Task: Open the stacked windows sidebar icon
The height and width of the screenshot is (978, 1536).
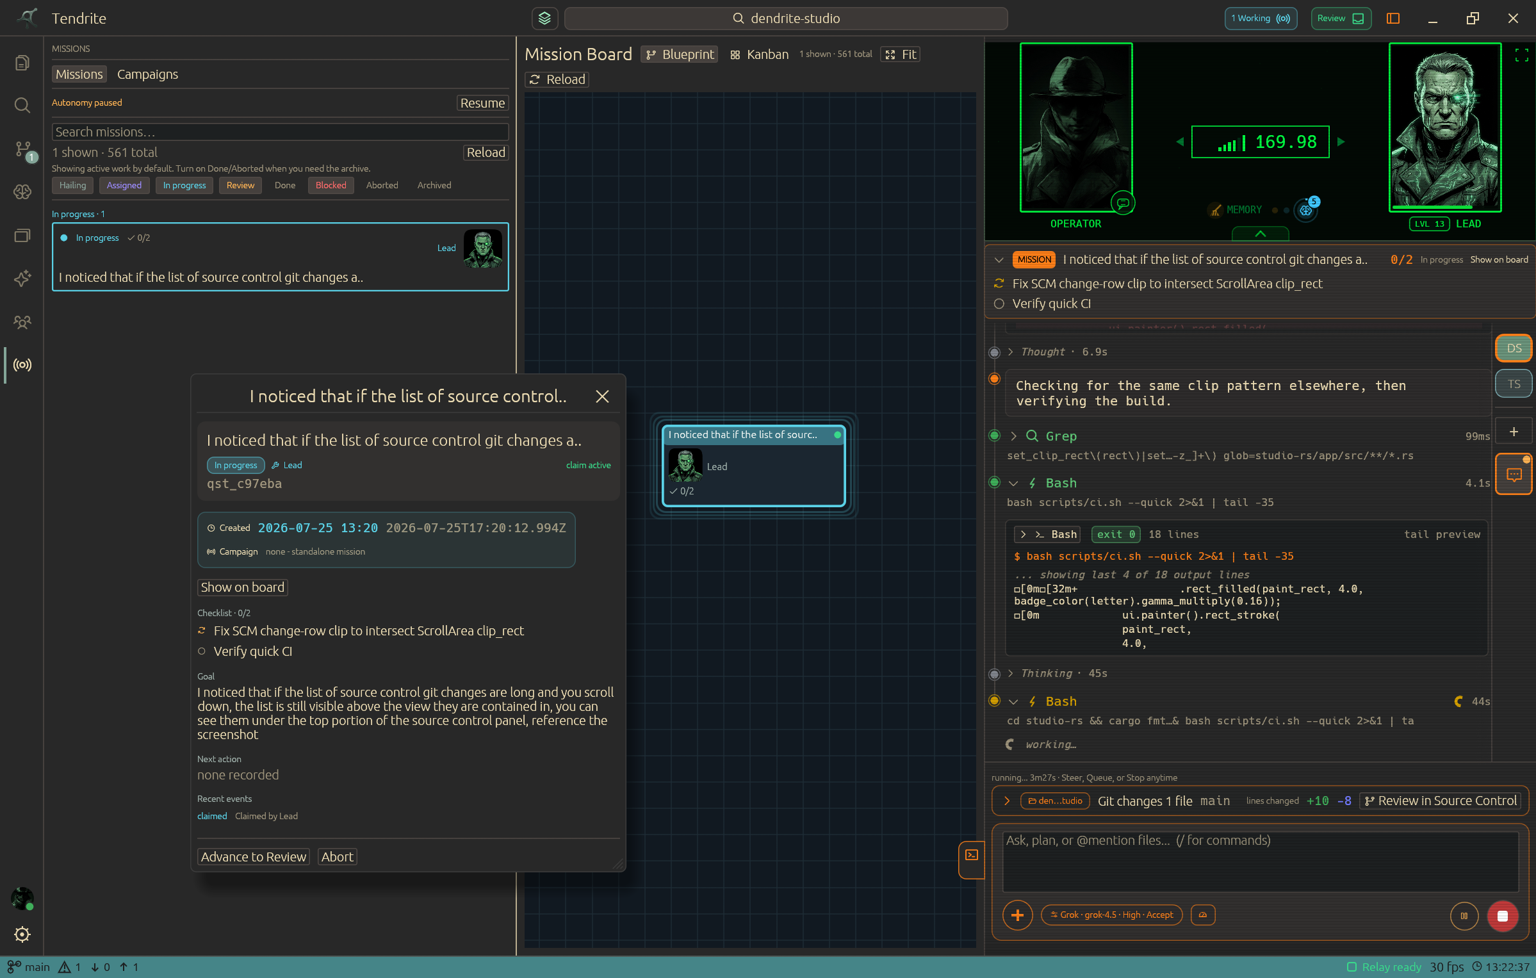Action: pyautogui.click(x=22, y=235)
